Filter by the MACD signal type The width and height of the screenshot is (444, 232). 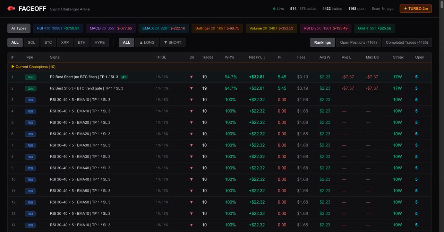111,28
